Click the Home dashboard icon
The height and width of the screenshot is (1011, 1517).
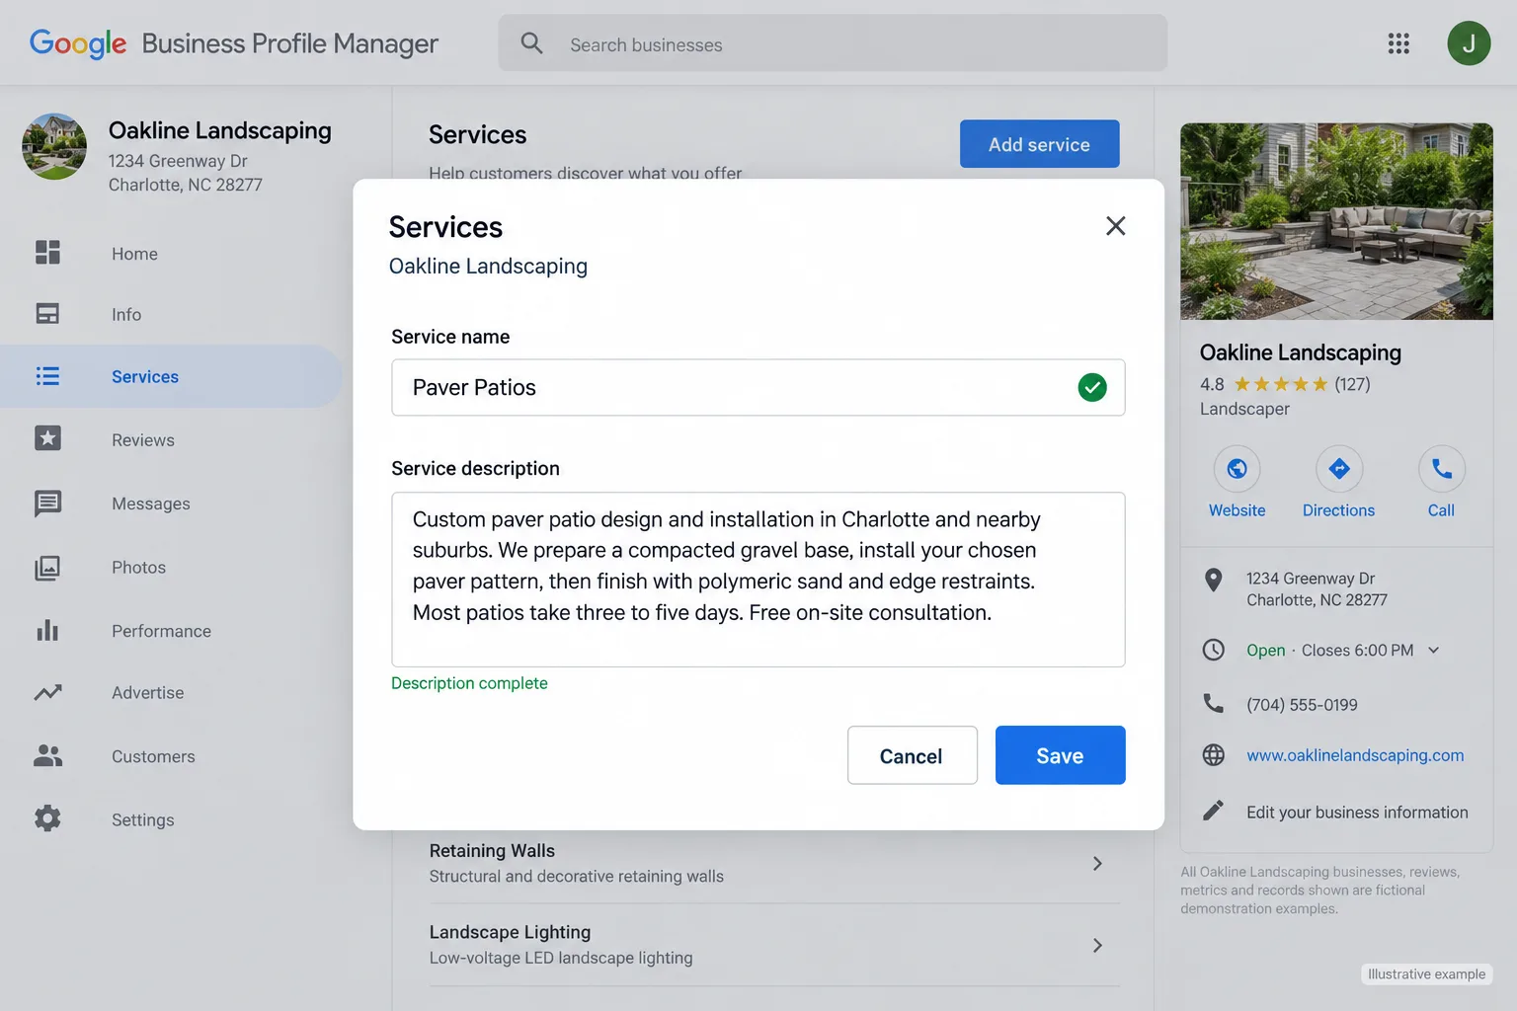tap(47, 253)
